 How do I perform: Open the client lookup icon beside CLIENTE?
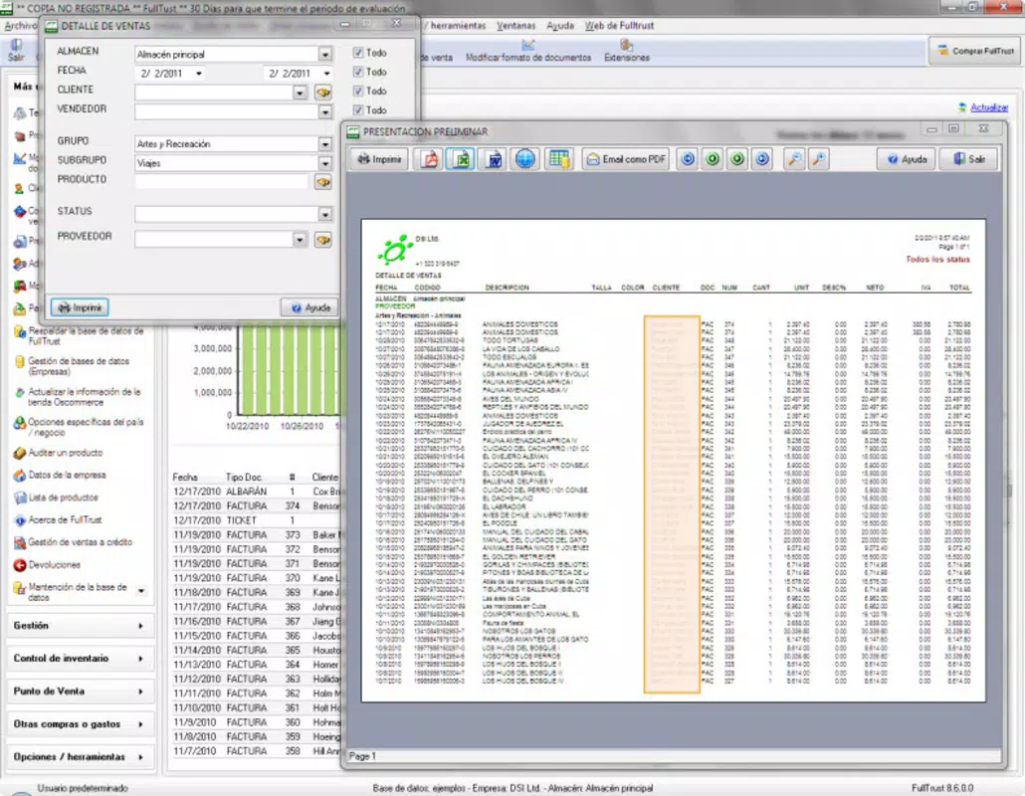tap(323, 93)
